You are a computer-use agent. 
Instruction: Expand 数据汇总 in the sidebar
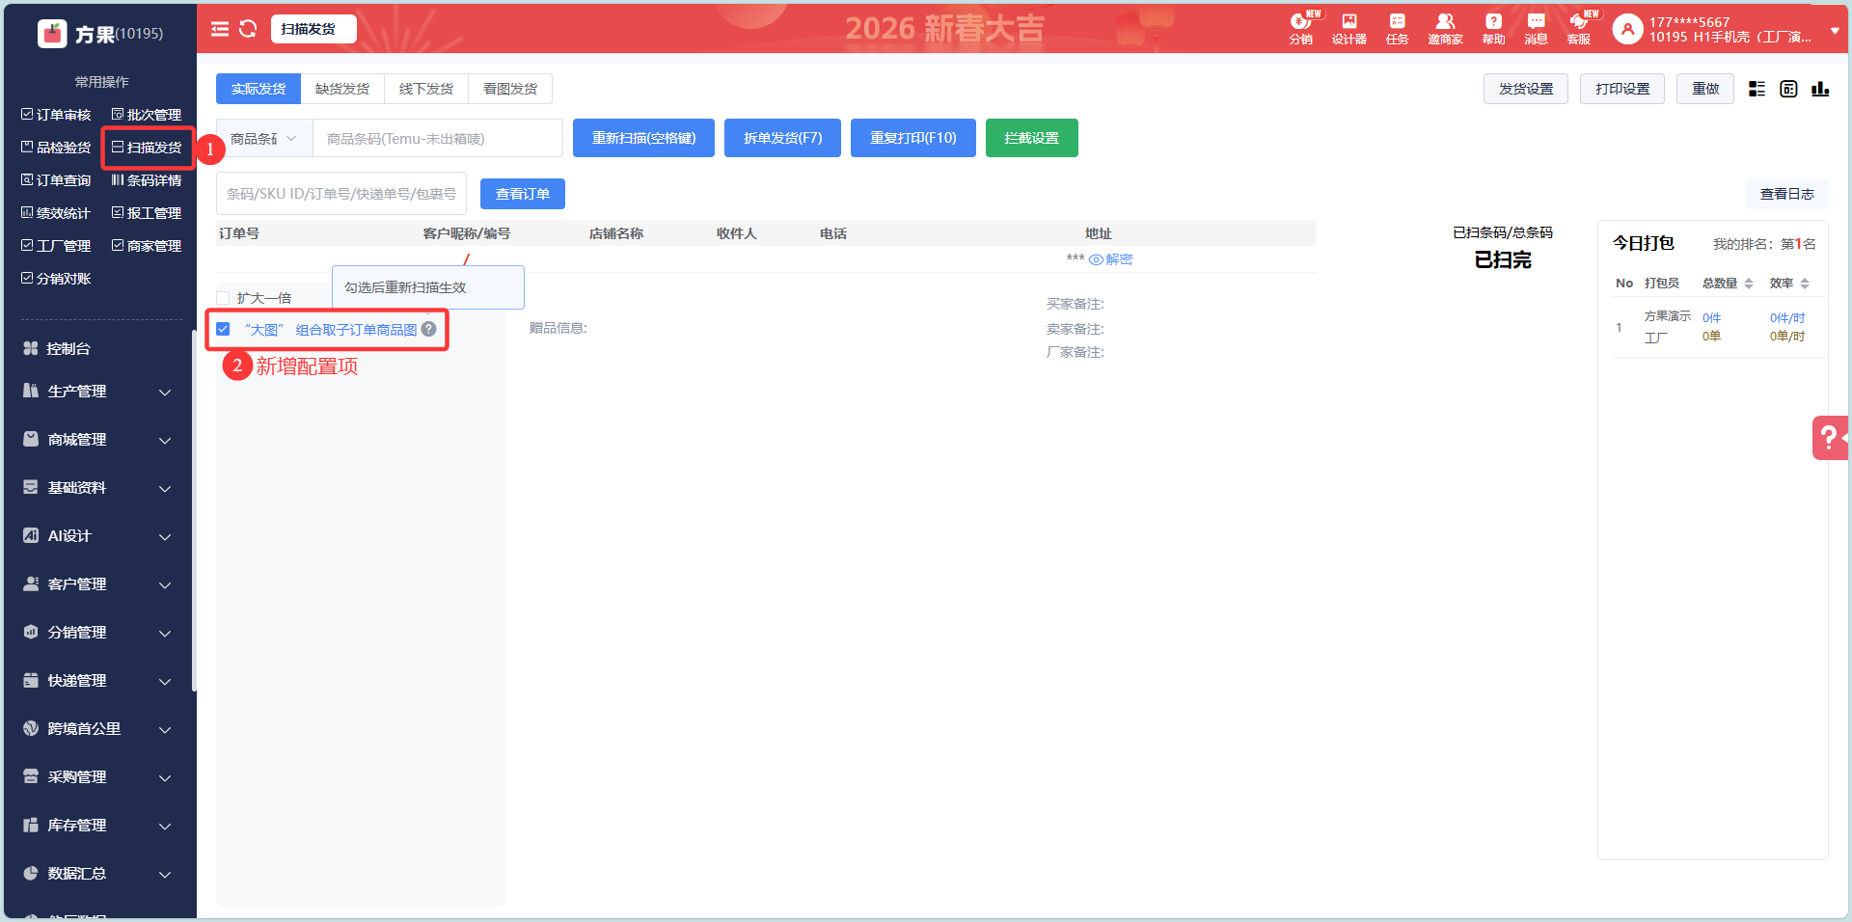96,874
